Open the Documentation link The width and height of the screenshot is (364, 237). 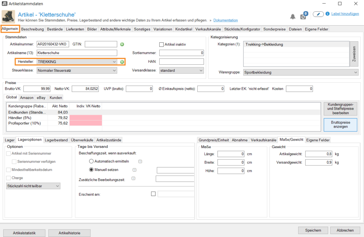click(225, 20)
